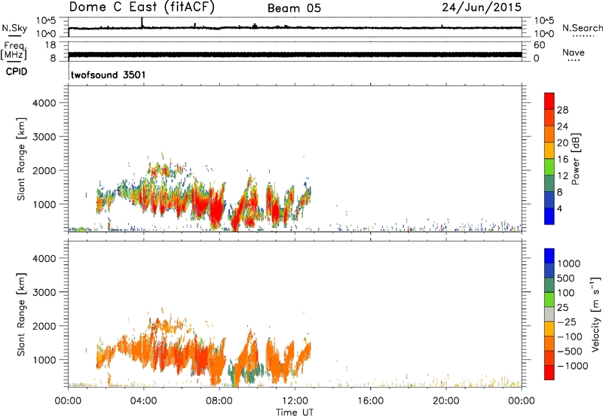Click the '16' tick on the power scale

click(562, 160)
